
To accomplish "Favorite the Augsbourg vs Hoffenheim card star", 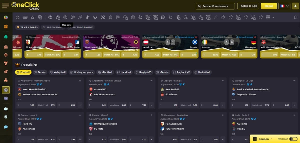I will click(x=223, y=115).
